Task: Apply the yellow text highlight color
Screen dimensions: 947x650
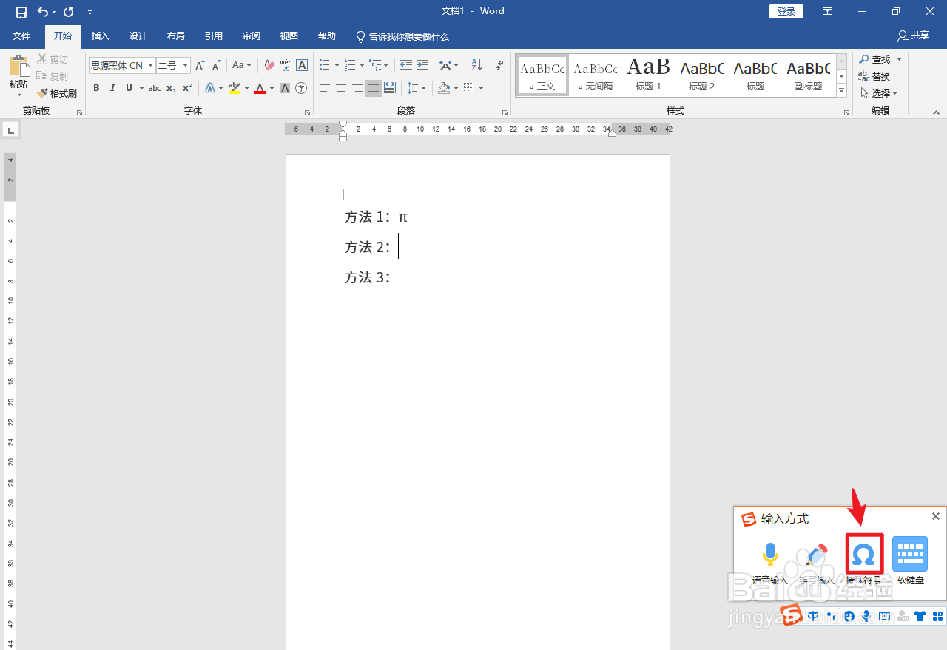Action: click(x=234, y=88)
